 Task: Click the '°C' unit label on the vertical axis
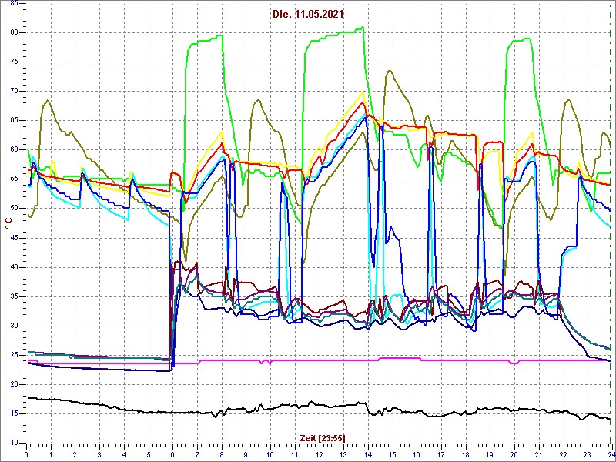(8, 223)
